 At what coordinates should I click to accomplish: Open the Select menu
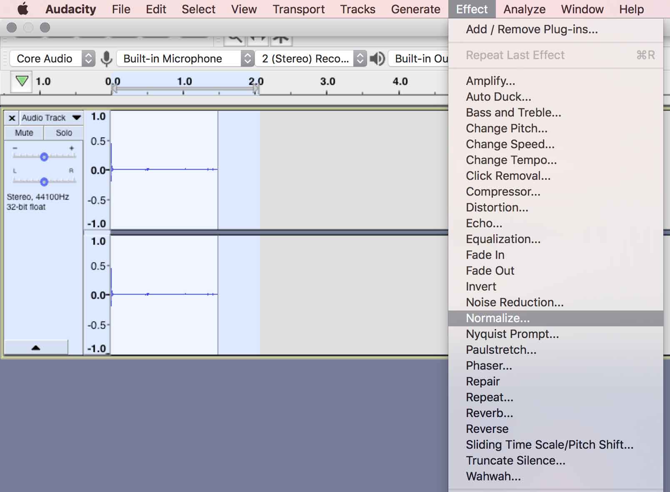(198, 9)
